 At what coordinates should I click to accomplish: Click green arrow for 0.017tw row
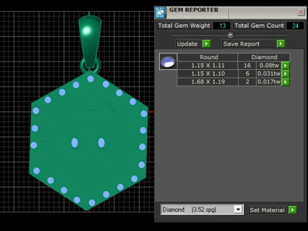(x=286, y=81)
